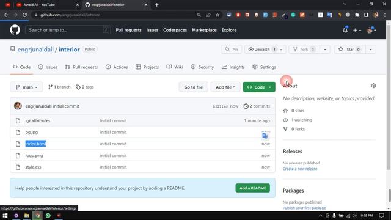Click the About settings gear icon
The width and height of the screenshot is (391, 220).
(x=373, y=86)
